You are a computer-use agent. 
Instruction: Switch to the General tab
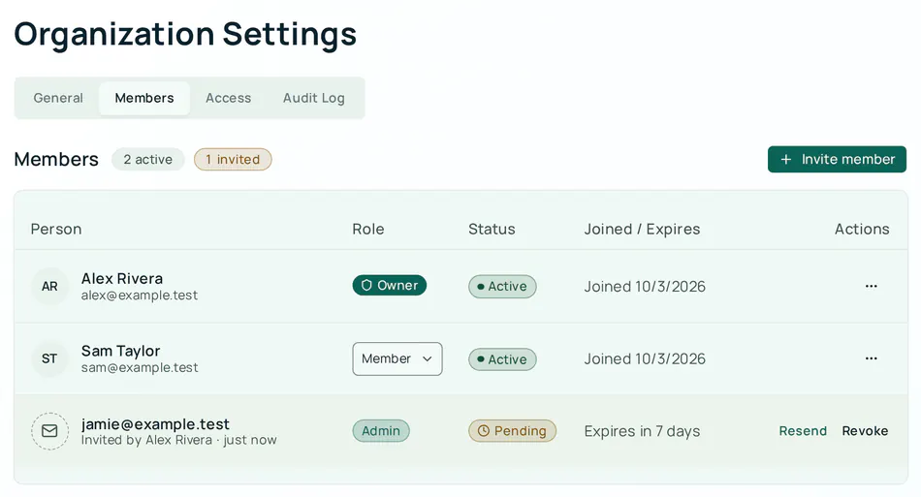tap(58, 98)
